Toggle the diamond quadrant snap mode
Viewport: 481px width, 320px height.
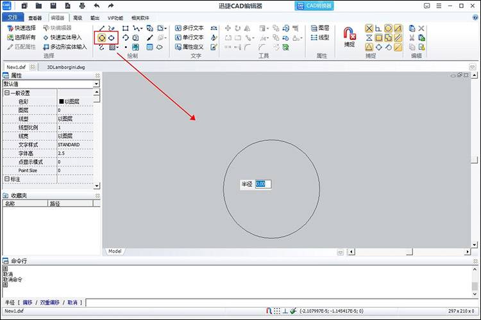(x=379, y=47)
